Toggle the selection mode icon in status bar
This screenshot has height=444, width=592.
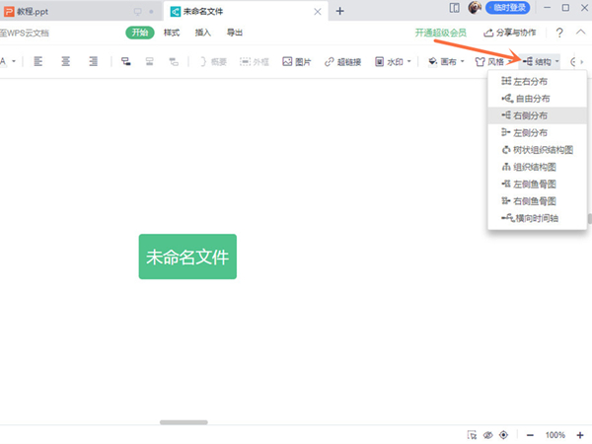pos(471,435)
